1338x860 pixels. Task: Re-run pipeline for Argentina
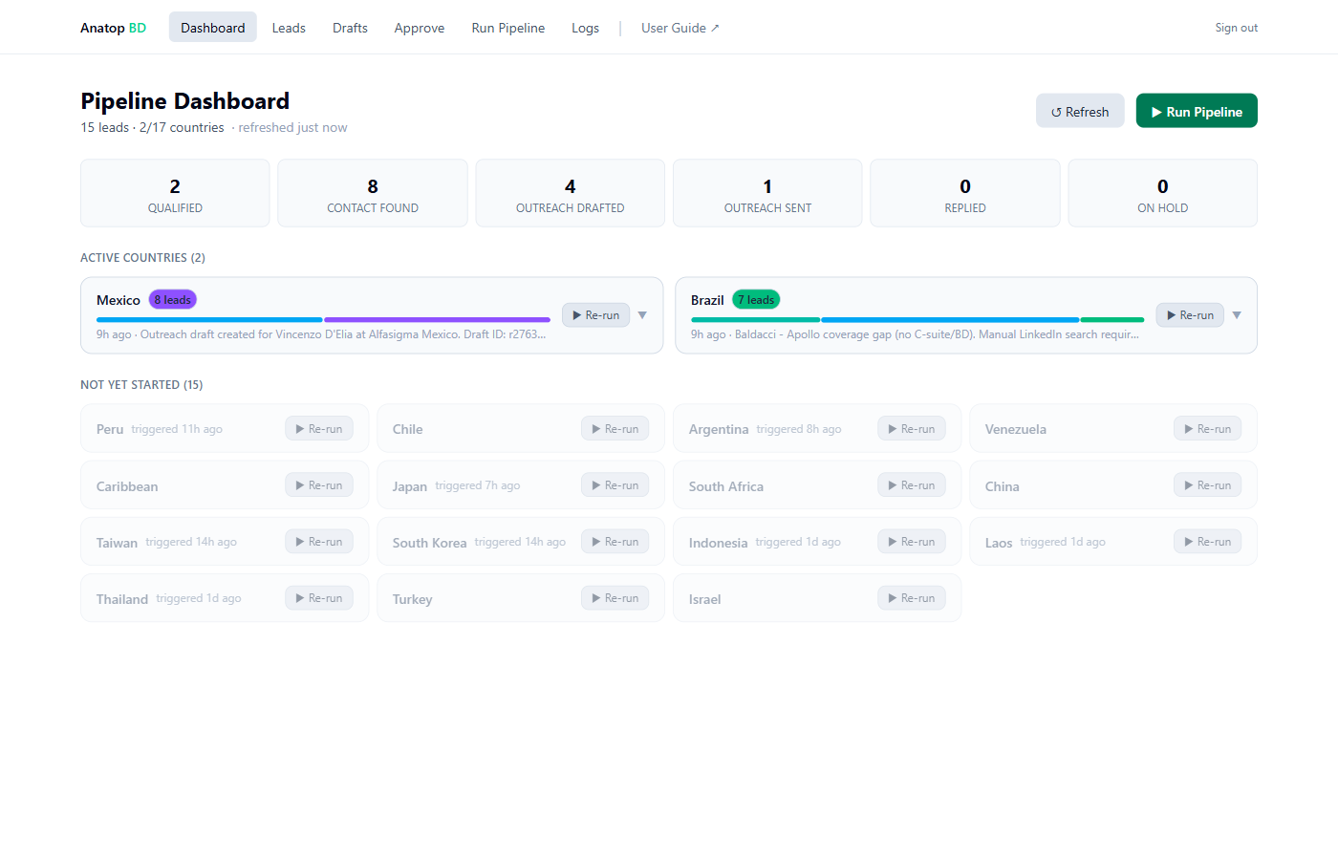[x=912, y=429]
